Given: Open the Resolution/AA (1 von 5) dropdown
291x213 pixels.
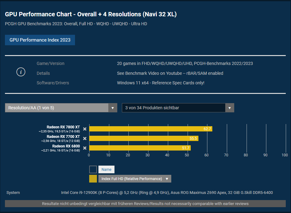Looking at the screenshot, I should pos(61,108).
